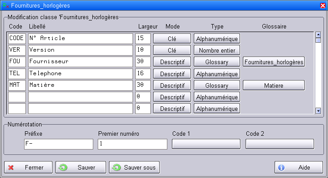Click the Fournisseur row width field
328x178 pixels.
pos(143,62)
